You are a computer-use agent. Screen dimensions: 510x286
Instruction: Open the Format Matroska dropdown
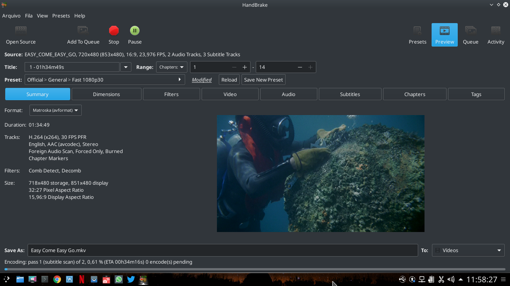(55, 110)
